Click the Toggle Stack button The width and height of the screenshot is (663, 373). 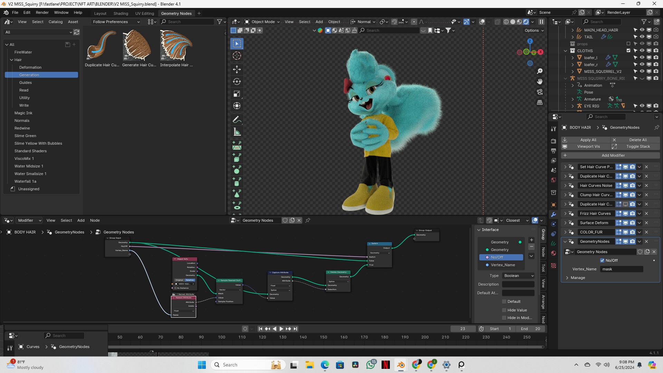635,146
